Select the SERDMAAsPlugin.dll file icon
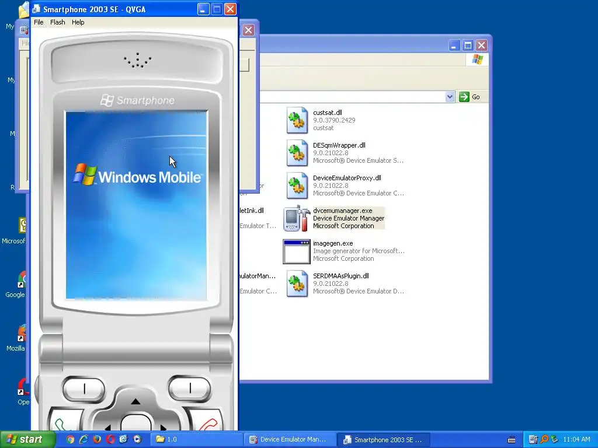598x448 pixels. pos(297,283)
